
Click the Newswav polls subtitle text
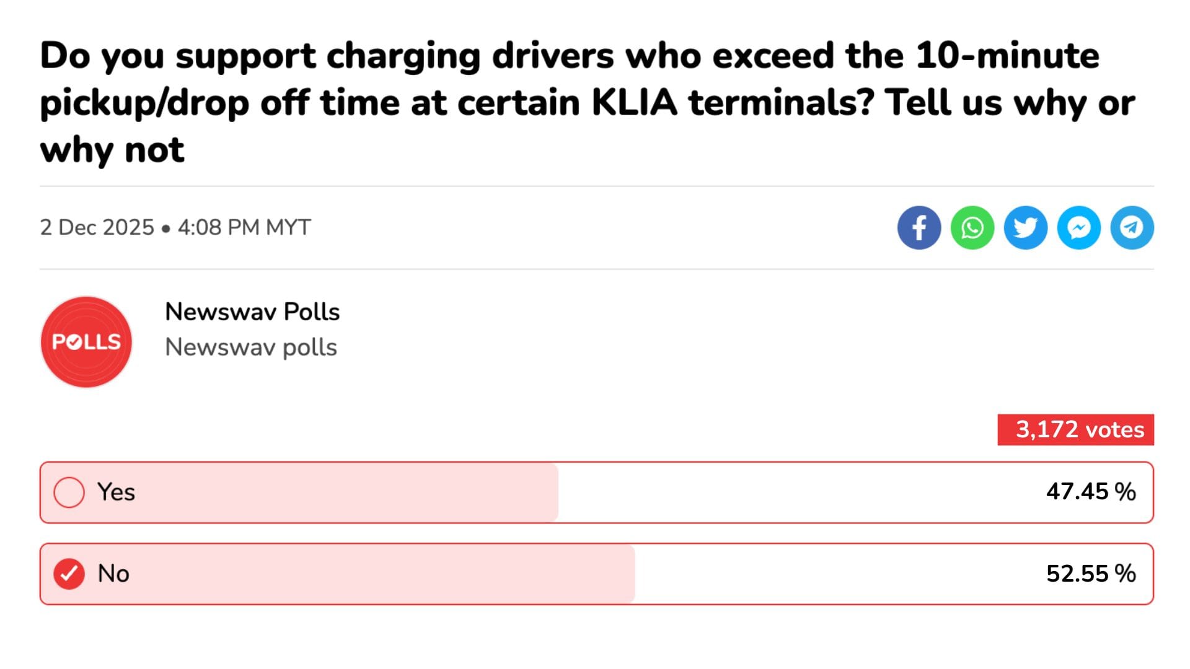(x=250, y=348)
